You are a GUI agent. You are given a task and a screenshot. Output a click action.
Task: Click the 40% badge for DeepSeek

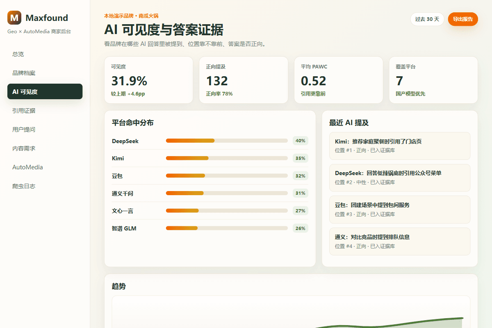(x=301, y=141)
